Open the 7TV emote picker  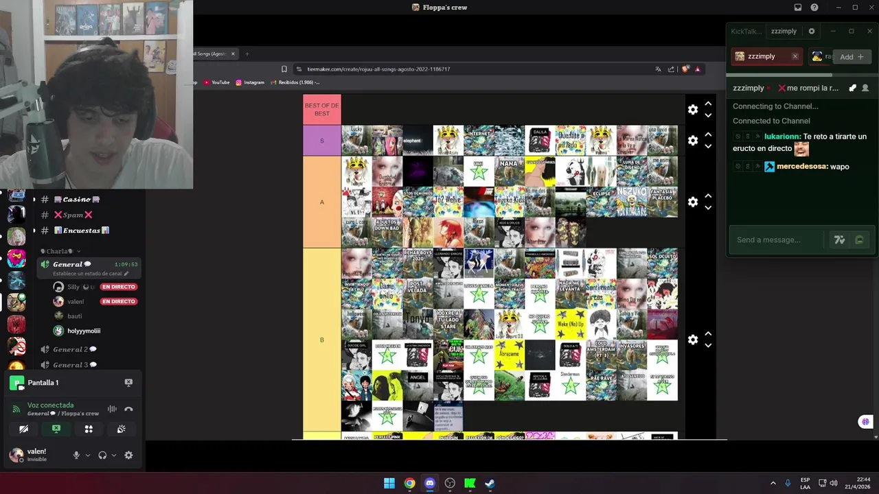pyautogui.click(x=839, y=239)
